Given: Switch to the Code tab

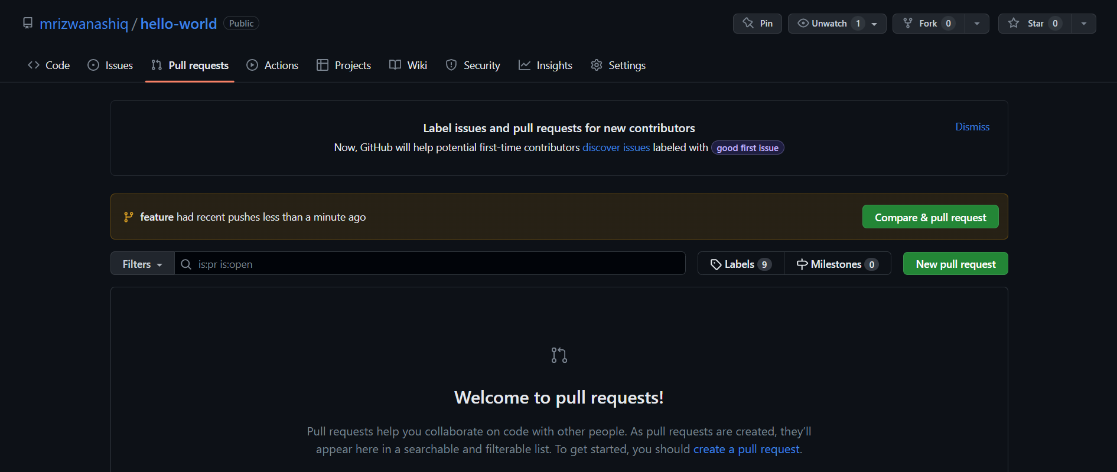Looking at the screenshot, I should (49, 65).
